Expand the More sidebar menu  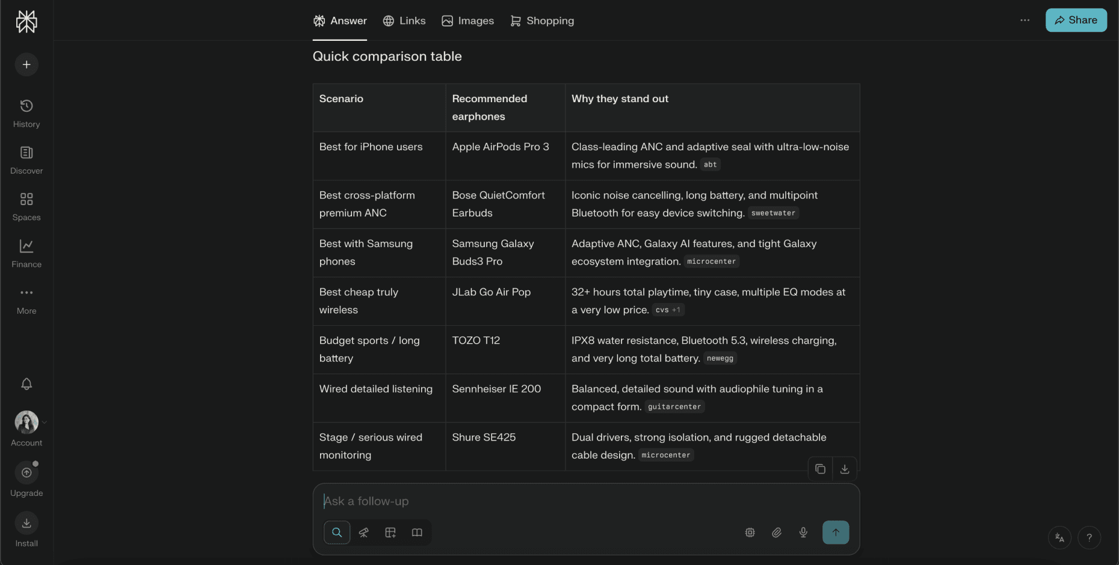click(26, 301)
